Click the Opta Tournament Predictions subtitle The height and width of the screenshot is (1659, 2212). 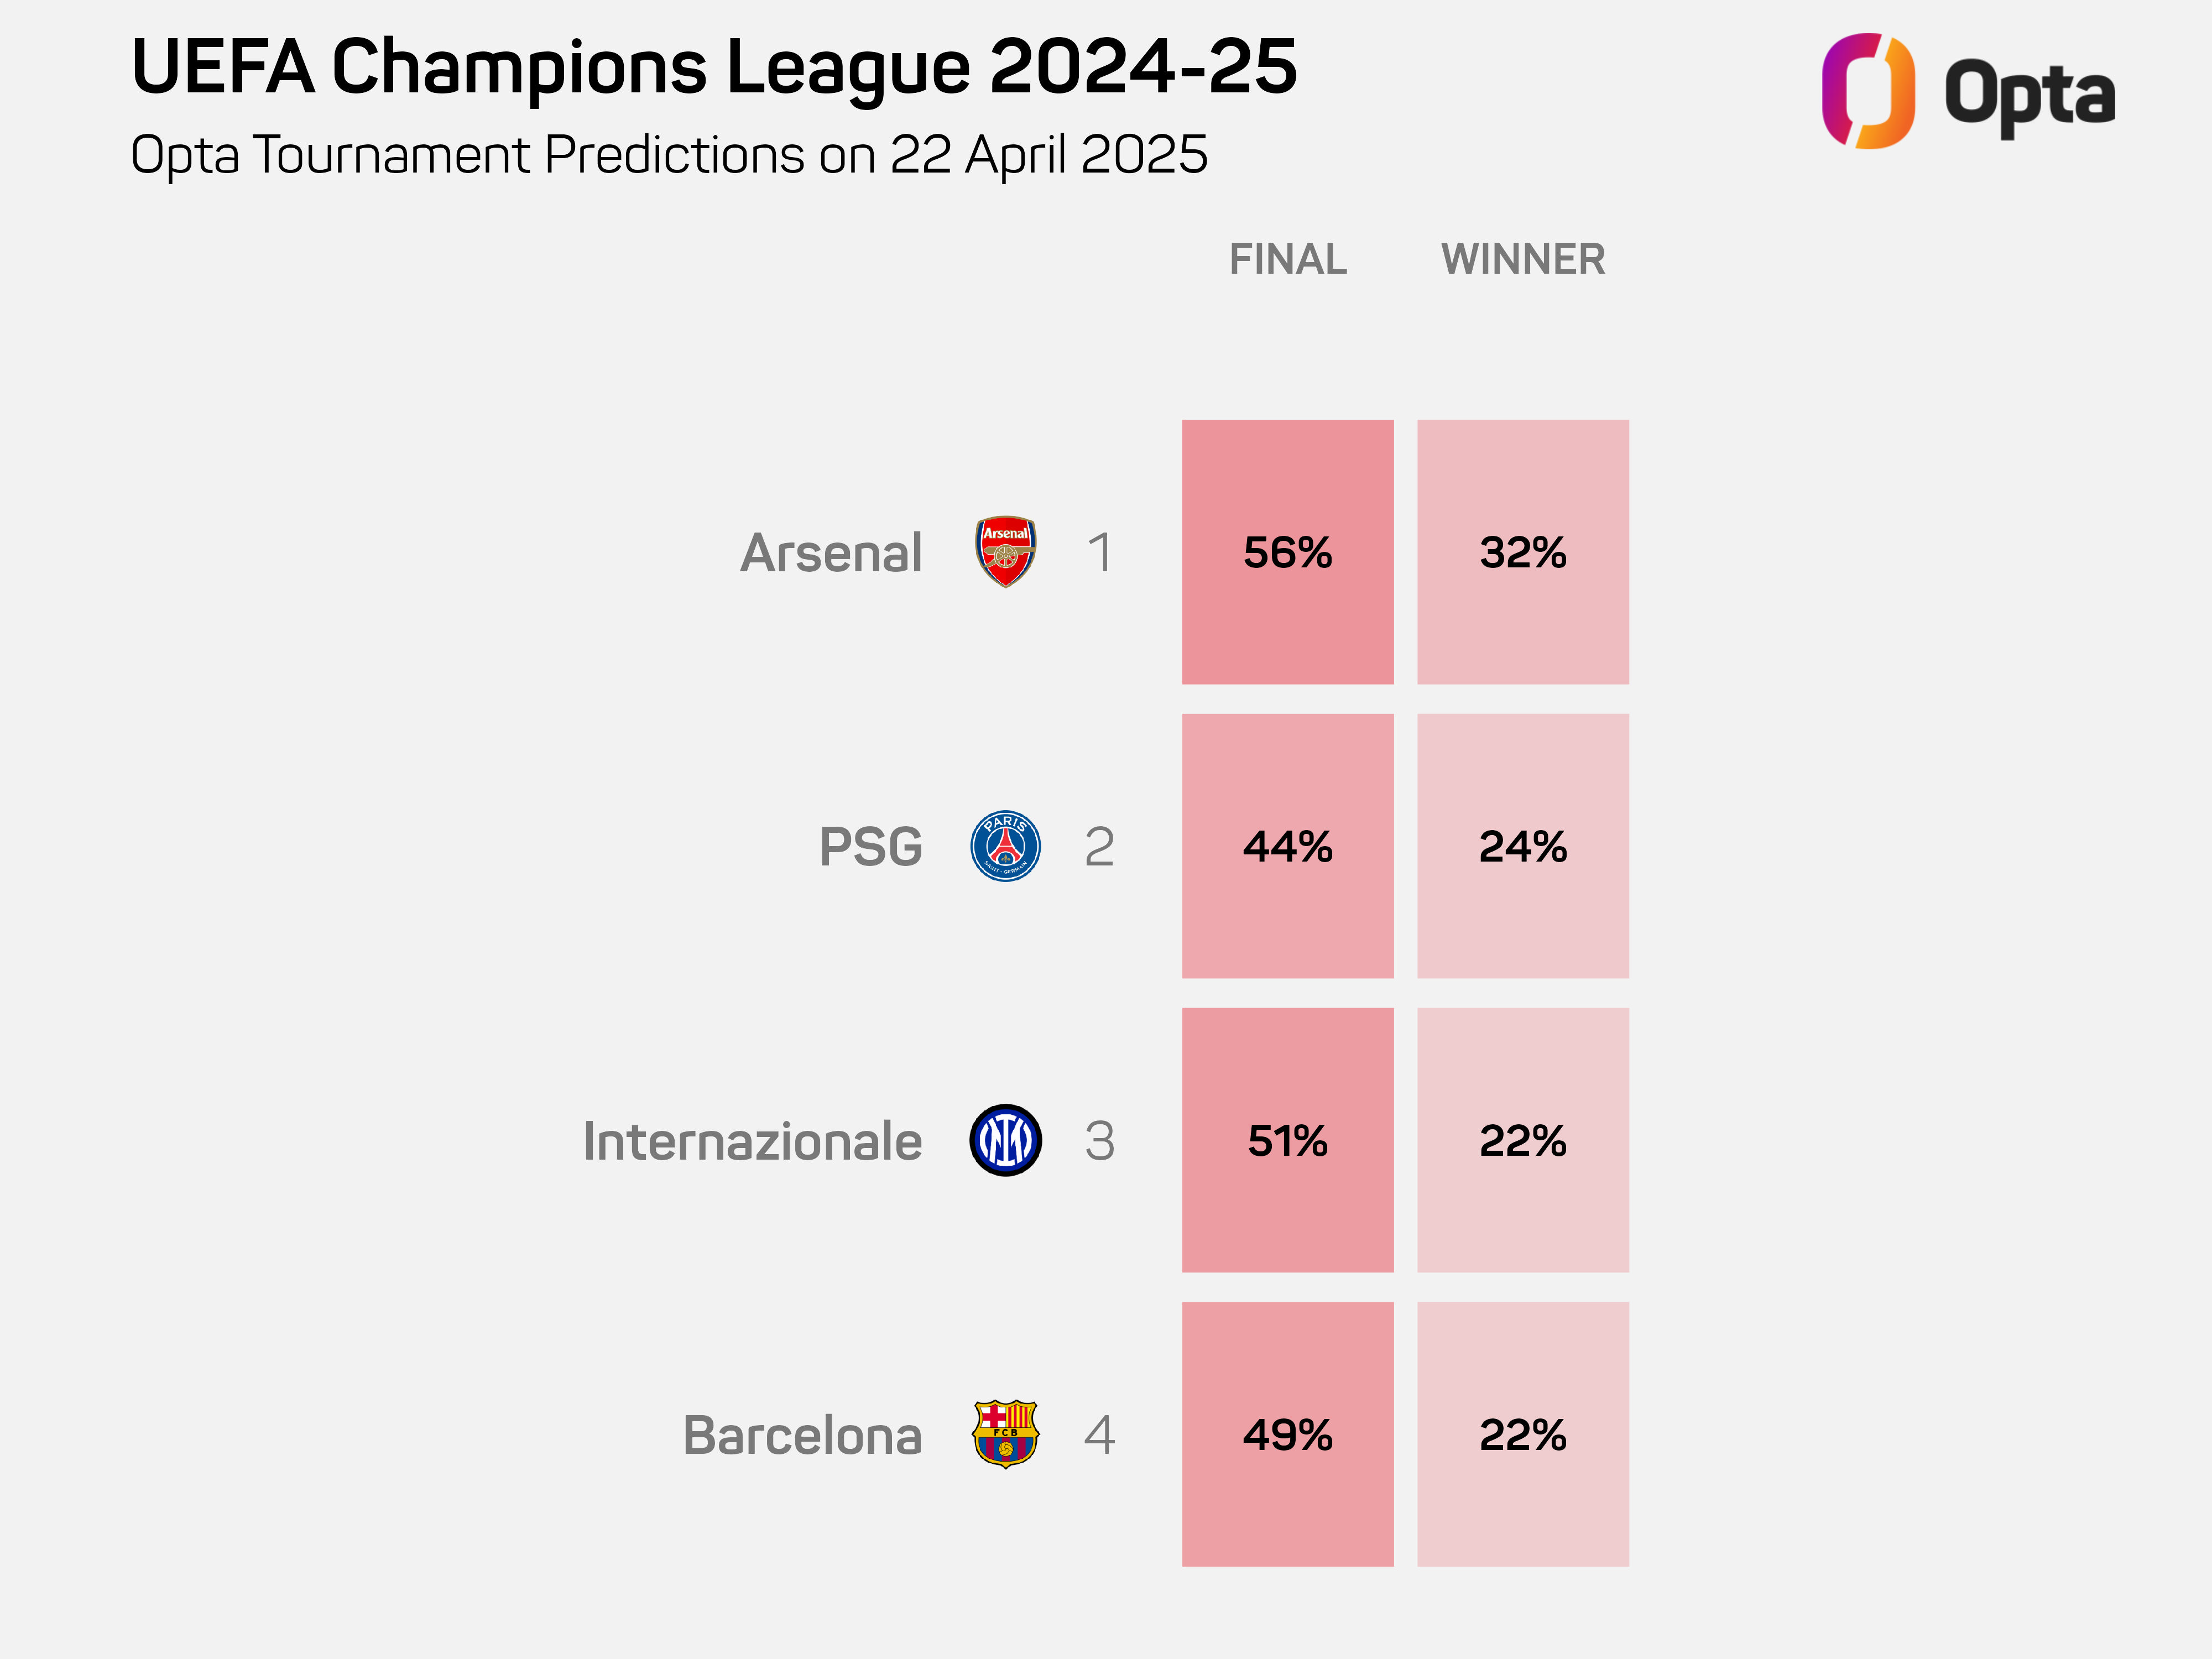coord(669,155)
